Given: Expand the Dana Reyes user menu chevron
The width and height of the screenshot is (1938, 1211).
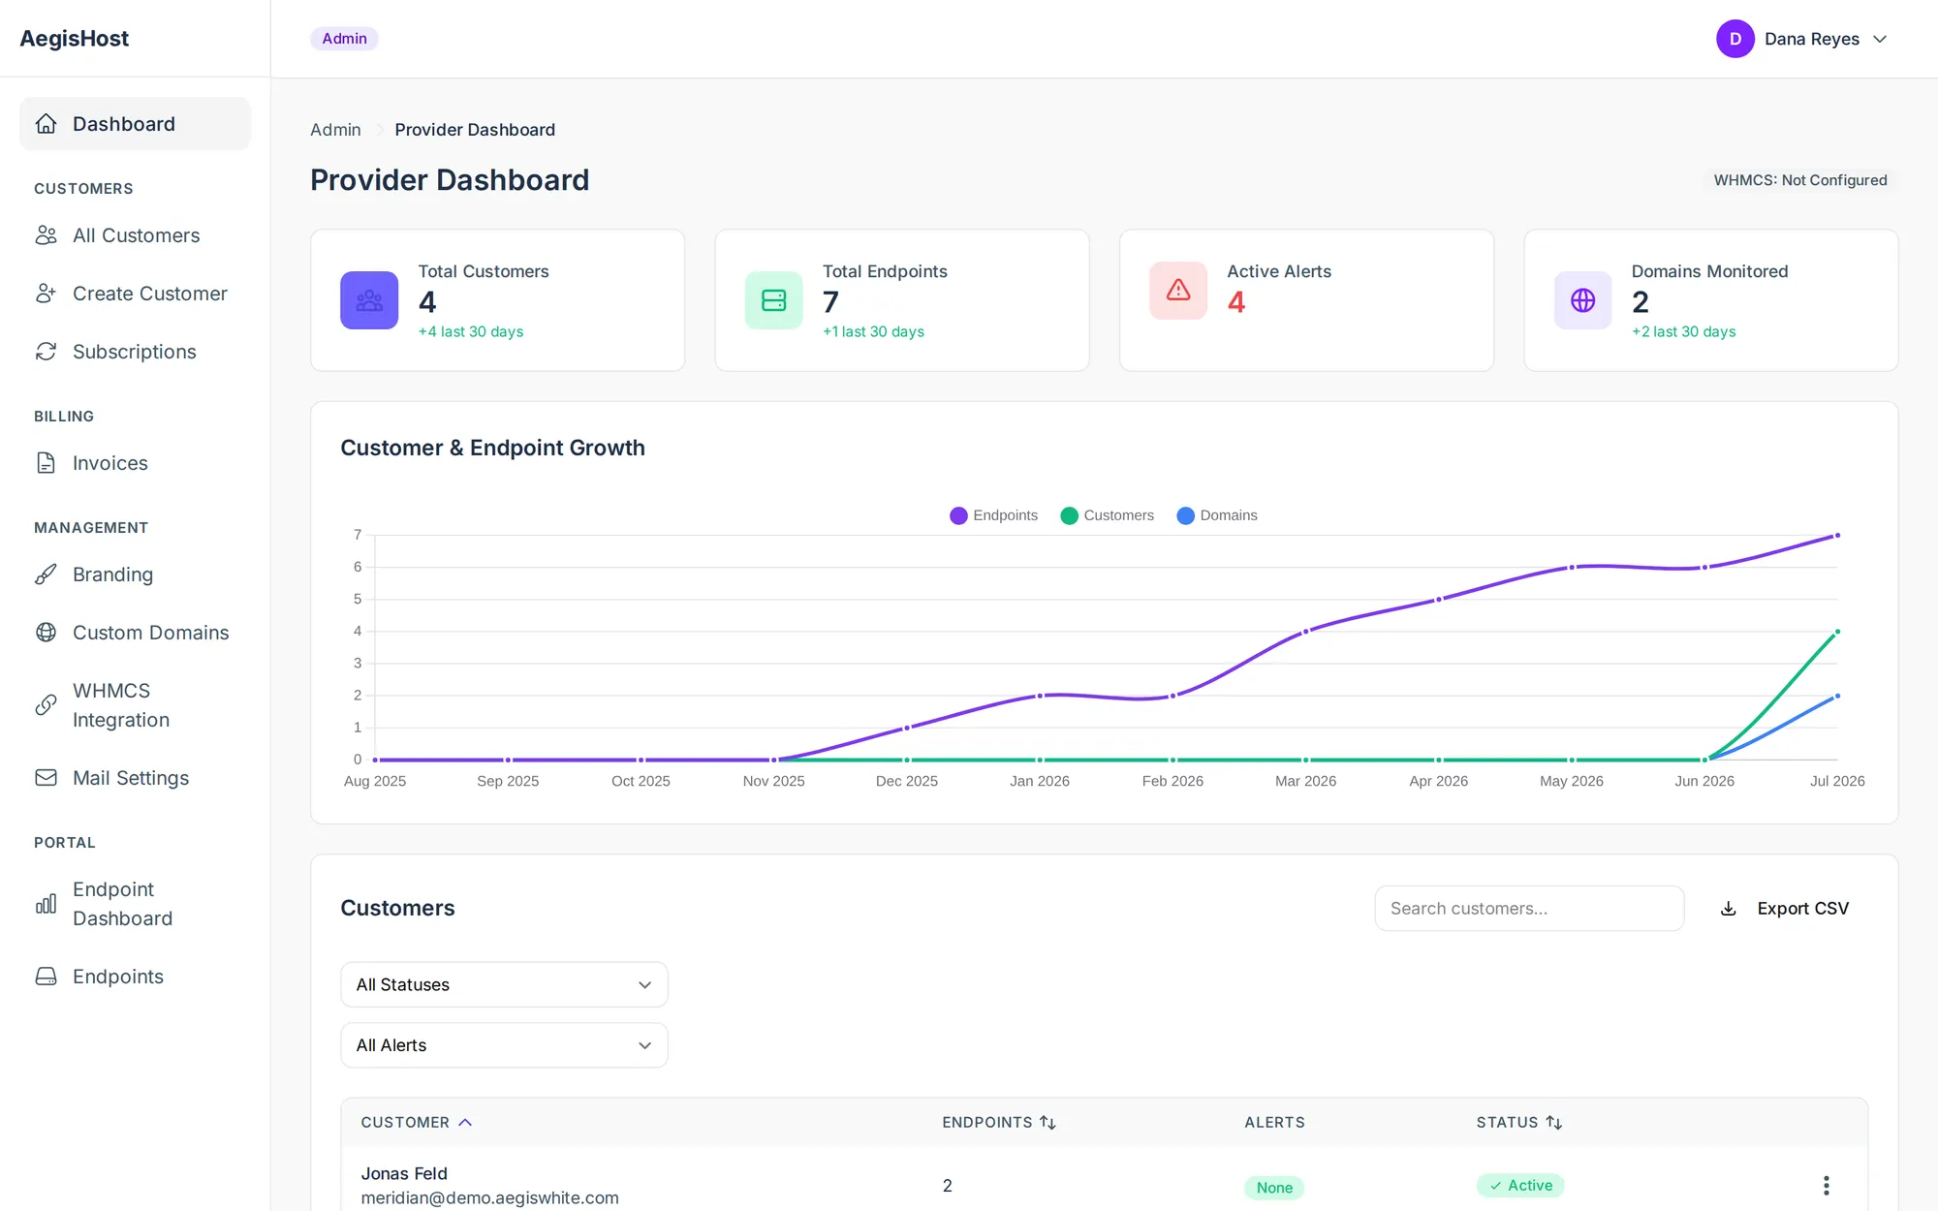Looking at the screenshot, I should pyautogui.click(x=1880, y=40).
